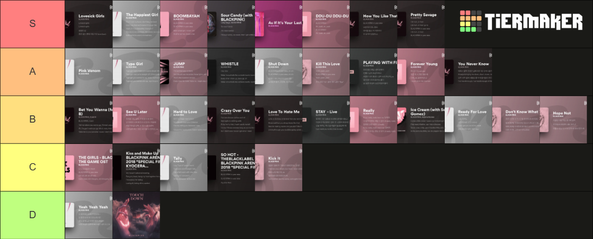Viewport: 593px width, 239px height.
Task: Click the TierMaker logo
Action: click(521, 21)
